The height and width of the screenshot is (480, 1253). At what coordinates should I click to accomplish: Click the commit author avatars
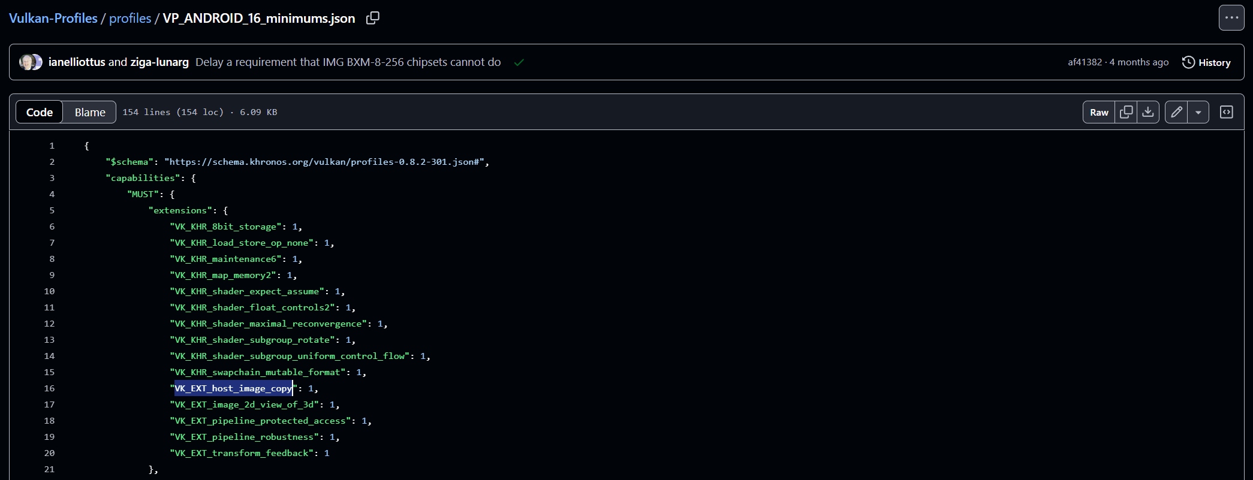pyautogui.click(x=31, y=62)
